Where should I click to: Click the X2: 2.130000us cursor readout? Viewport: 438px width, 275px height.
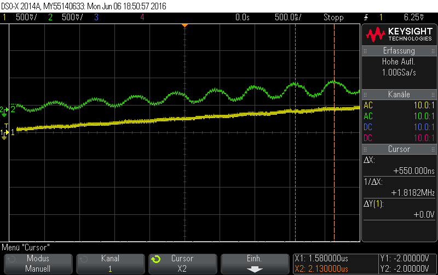(x=321, y=269)
